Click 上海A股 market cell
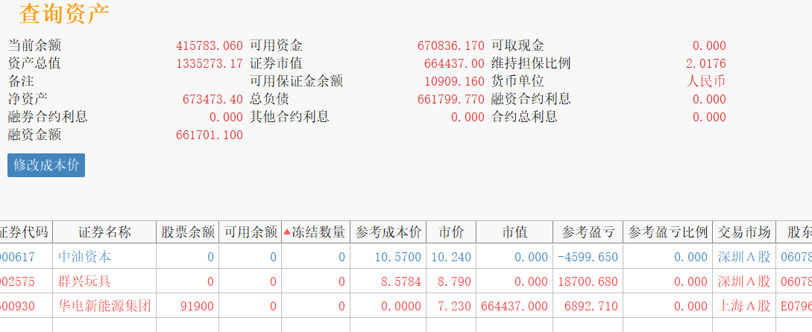 pos(744,306)
